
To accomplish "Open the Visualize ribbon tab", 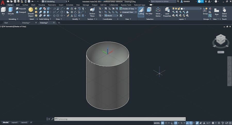I will (42, 5).
